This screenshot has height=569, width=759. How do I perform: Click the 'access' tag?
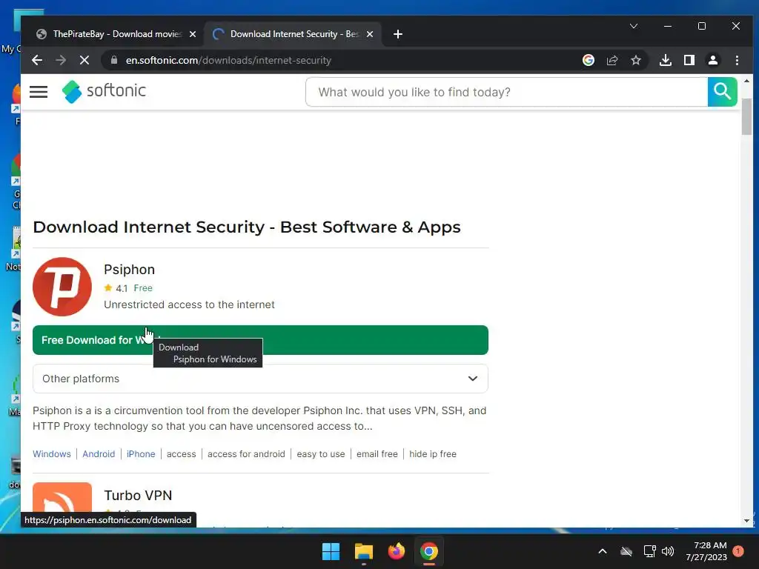[x=182, y=454]
